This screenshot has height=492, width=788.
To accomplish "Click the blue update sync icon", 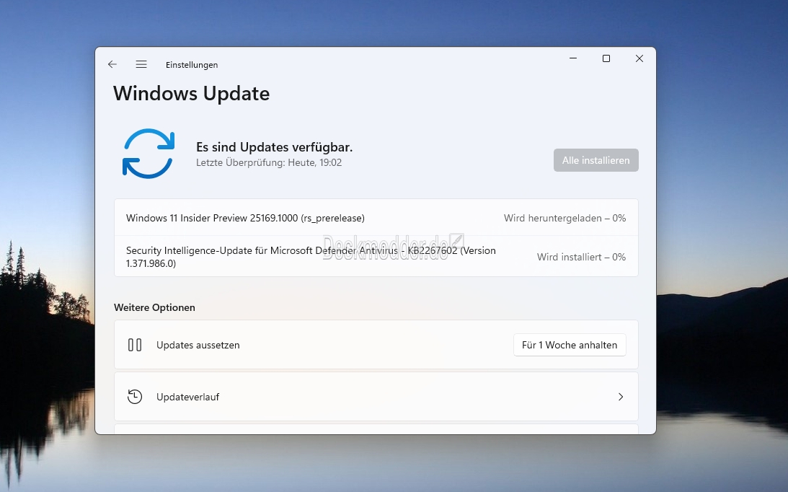I will coord(149,154).
